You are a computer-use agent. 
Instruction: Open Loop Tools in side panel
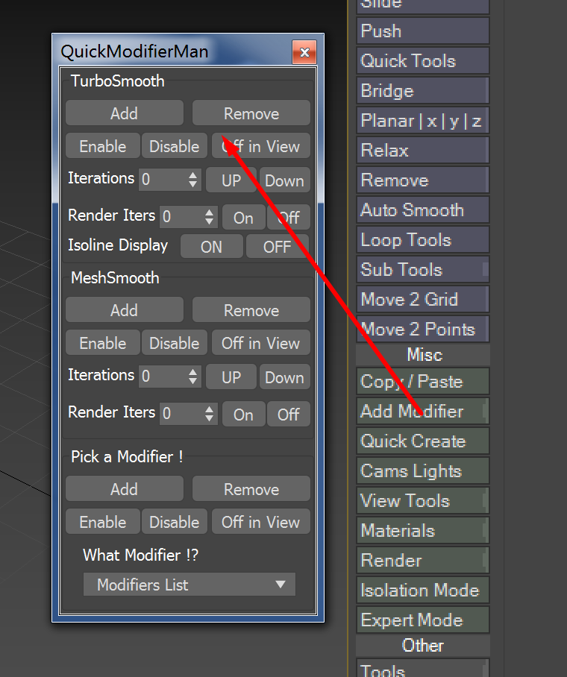[x=423, y=239]
